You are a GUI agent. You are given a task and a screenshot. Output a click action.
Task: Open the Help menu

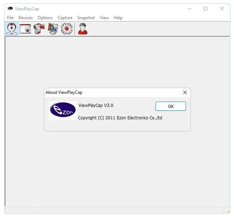click(x=118, y=18)
